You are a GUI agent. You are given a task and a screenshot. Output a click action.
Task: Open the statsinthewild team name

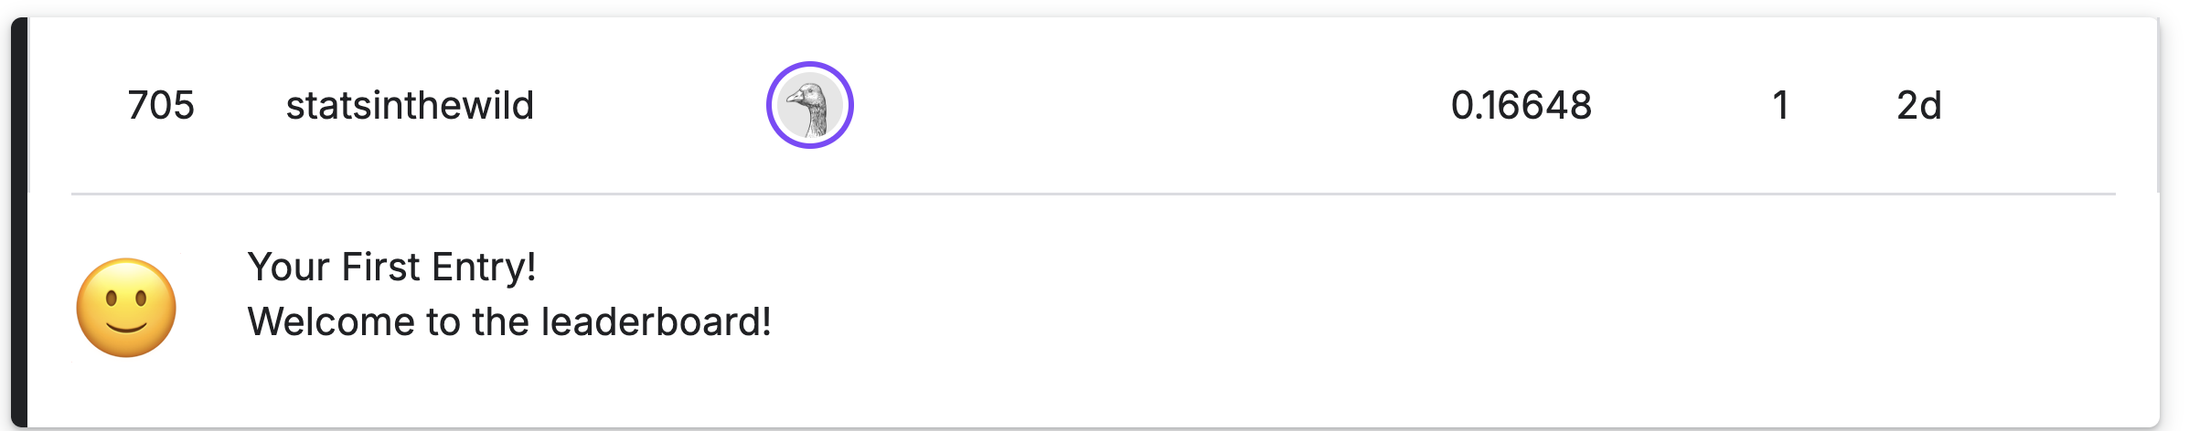coord(410,106)
